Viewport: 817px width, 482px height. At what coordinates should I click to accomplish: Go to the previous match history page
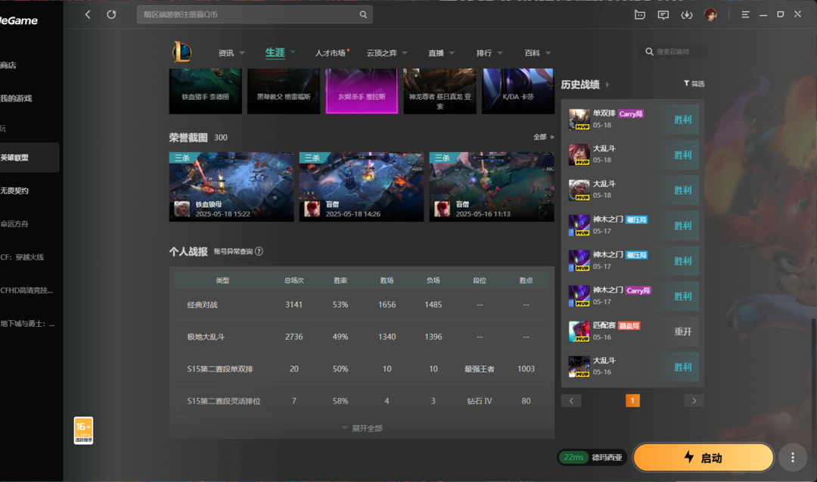[571, 401]
